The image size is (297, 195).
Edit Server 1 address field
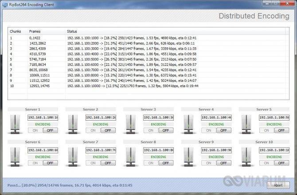[x=43, y=118]
